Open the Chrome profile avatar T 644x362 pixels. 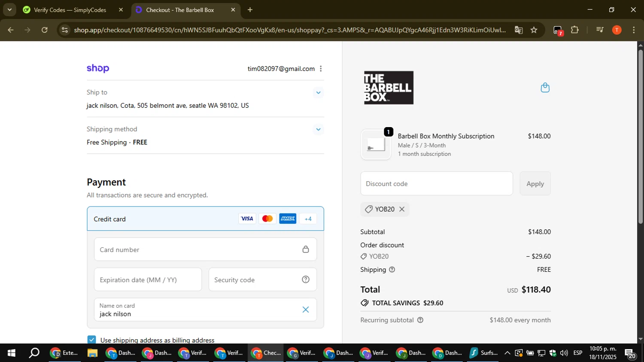[x=617, y=30]
